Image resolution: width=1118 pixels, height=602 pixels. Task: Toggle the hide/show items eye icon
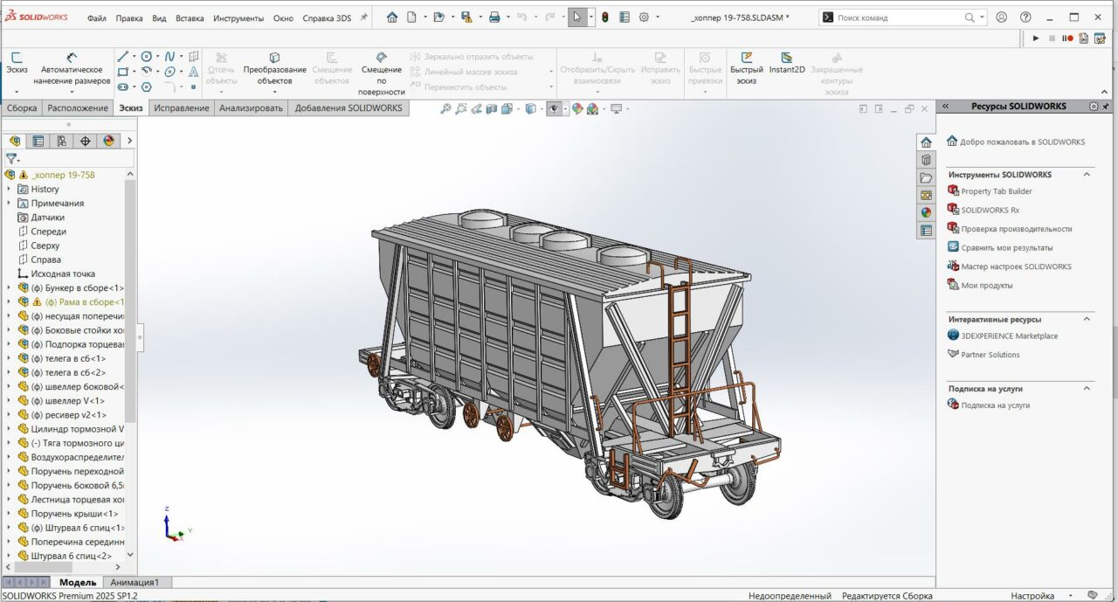click(x=553, y=109)
